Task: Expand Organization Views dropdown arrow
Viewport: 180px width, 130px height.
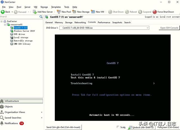Action: tap(42, 112)
